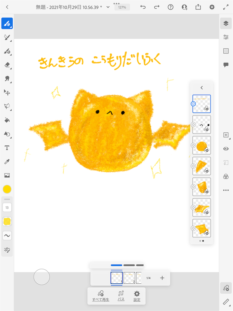Select the Eyedropper tool
The image size is (233, 311).
7,162
